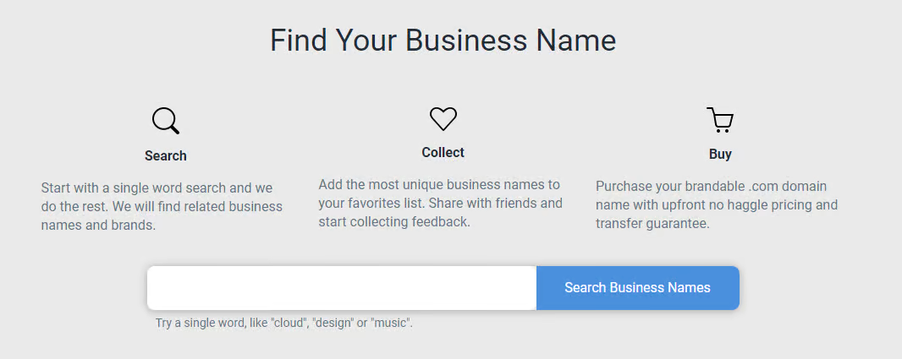This screenshot has width=902, height=359.
Task: Click 'start collecting feedback' text under Collect
Action: [x=394, y=221]
